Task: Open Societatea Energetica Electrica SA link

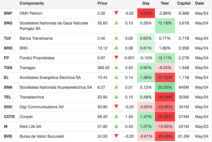Action: (x=50, y=77)
